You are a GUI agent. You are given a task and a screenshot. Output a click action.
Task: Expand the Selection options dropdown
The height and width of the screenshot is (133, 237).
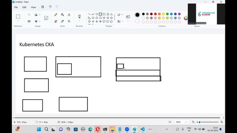18,21
